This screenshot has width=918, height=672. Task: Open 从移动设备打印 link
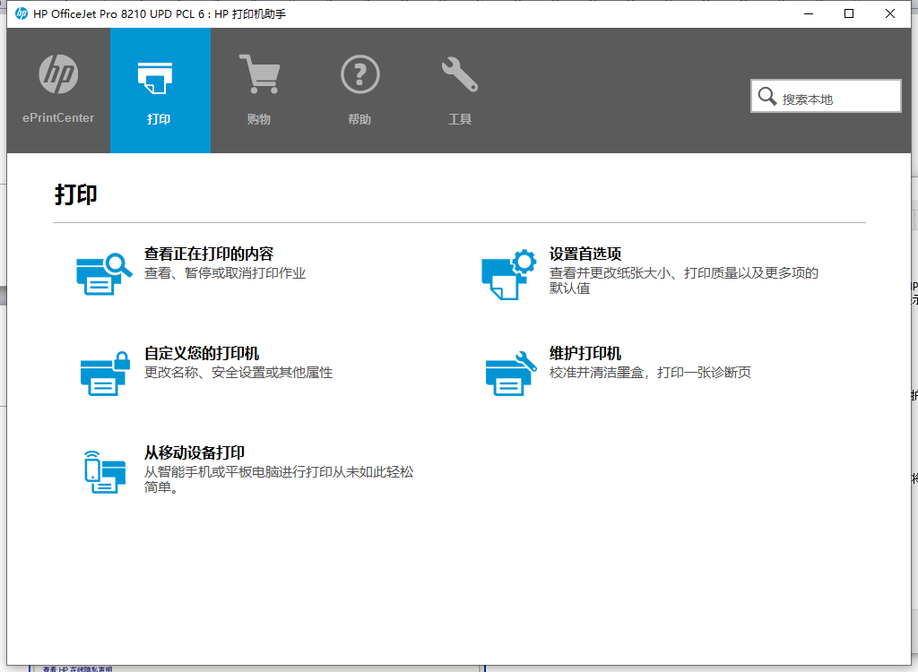[x=195, y=452]
